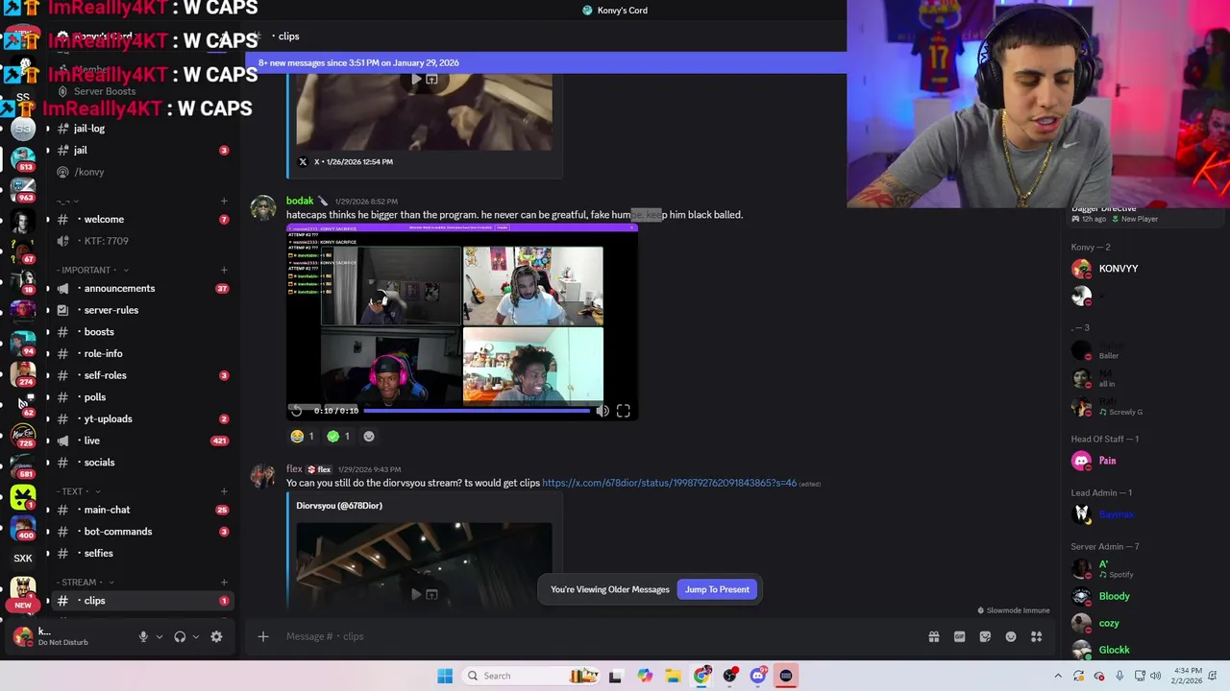Expand the headphones output options arrow

coord(195,636)
